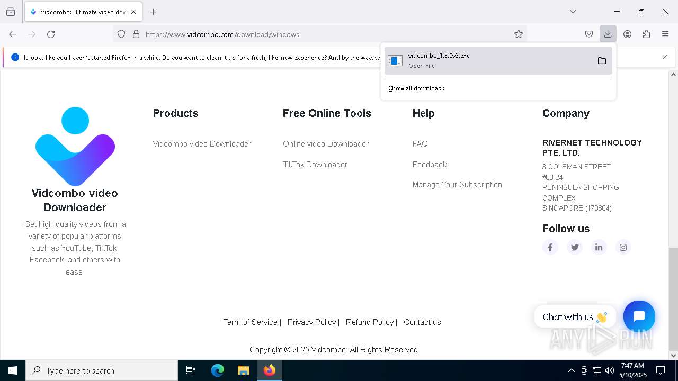This screenshot has width=678, height=381.
Task: Open clock showing 7:47 AM
Action: point(633,370)
